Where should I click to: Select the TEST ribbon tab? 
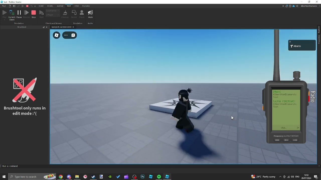tap(69, 6)
